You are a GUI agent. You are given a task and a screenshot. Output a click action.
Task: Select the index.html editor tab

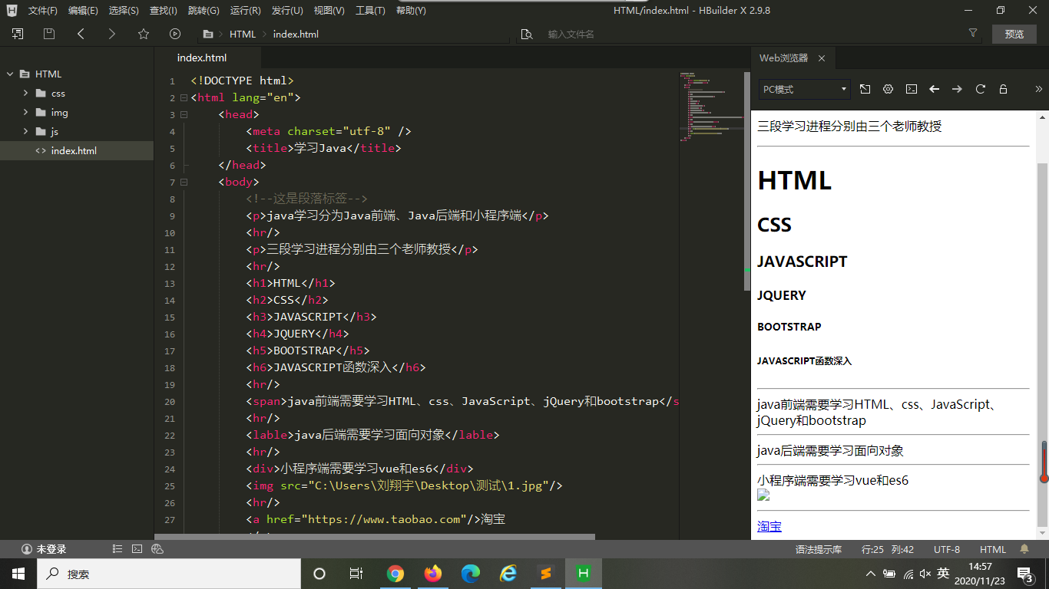click(208, 58)
